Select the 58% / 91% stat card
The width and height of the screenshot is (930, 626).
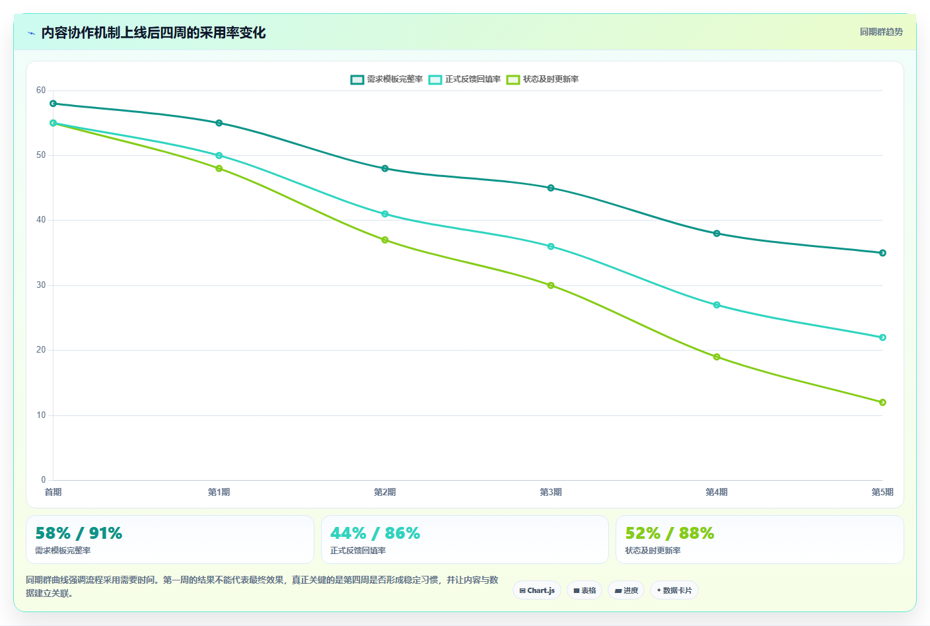coord(170,539)
